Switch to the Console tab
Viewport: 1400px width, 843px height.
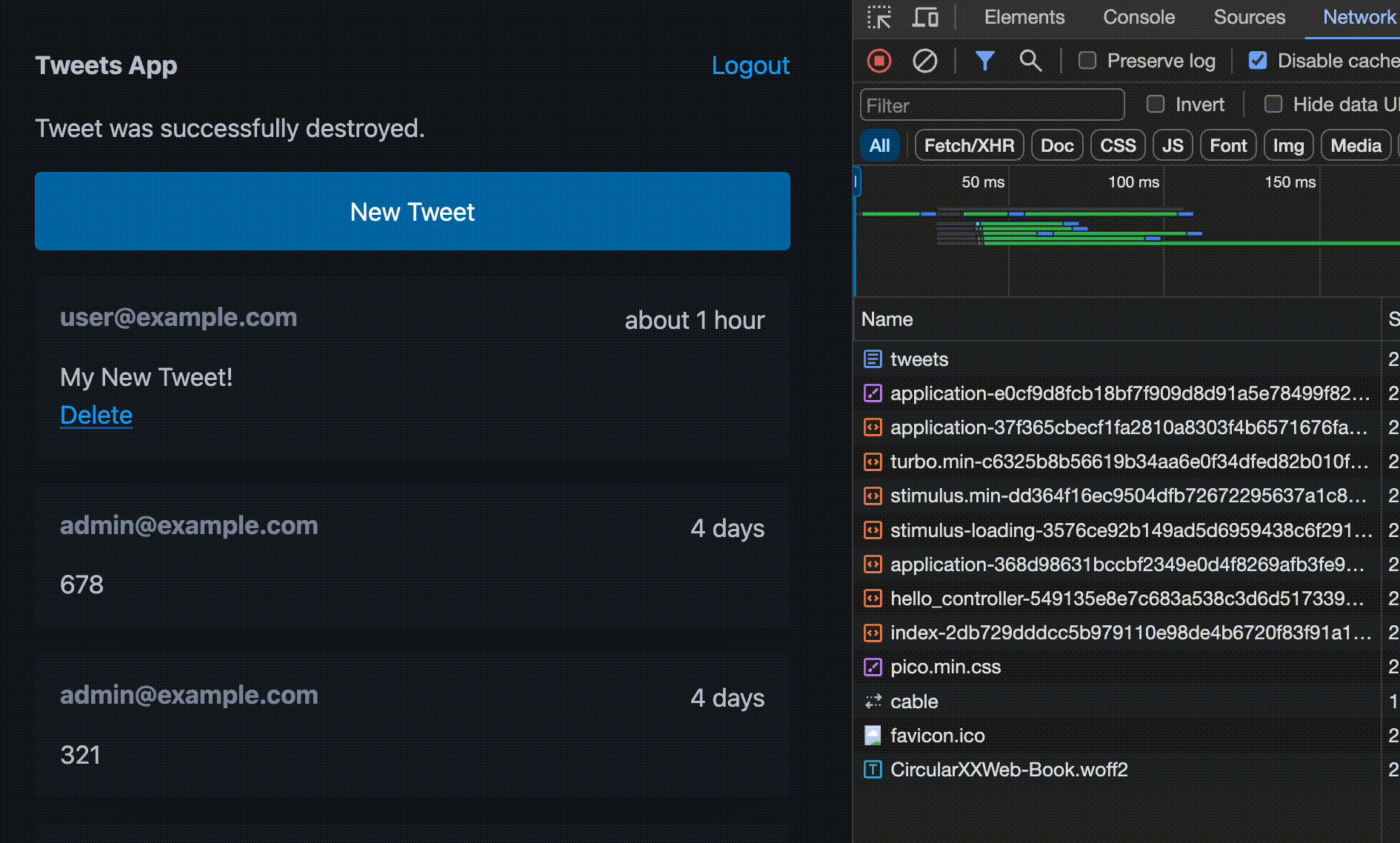[x=1139, y=17]
